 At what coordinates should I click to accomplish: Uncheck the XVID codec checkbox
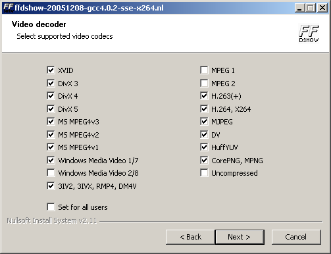(x=51, y=70)
